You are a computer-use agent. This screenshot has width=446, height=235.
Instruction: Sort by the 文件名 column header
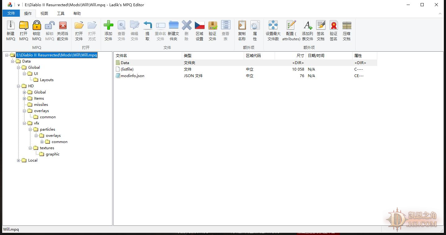click(148, 56)
